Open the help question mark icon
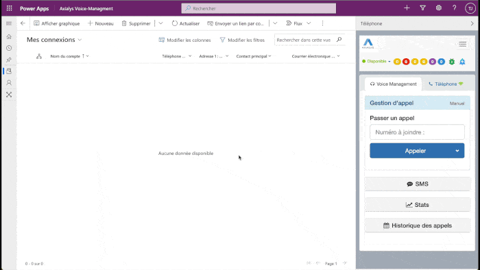This screenshot has width=480, height=270. coord(454,8)
